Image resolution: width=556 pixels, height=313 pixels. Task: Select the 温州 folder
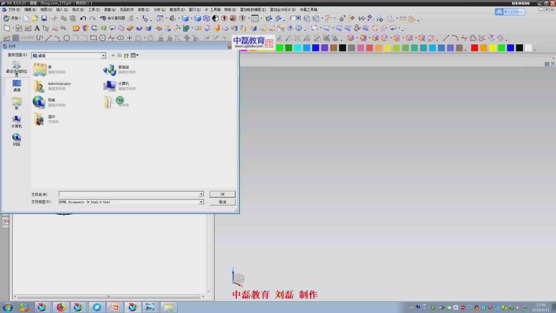[x=46, y=119]
